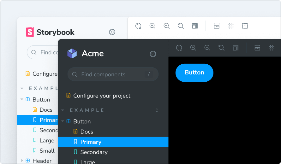The image size is (281, 164).
Task: Toggle the grid background in light toolbar
Action: [231, 26]
